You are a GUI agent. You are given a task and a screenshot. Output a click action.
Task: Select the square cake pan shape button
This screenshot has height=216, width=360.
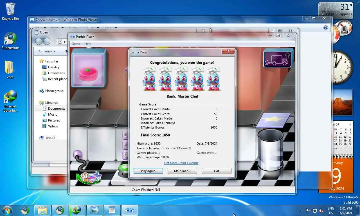tap(125, 145)
